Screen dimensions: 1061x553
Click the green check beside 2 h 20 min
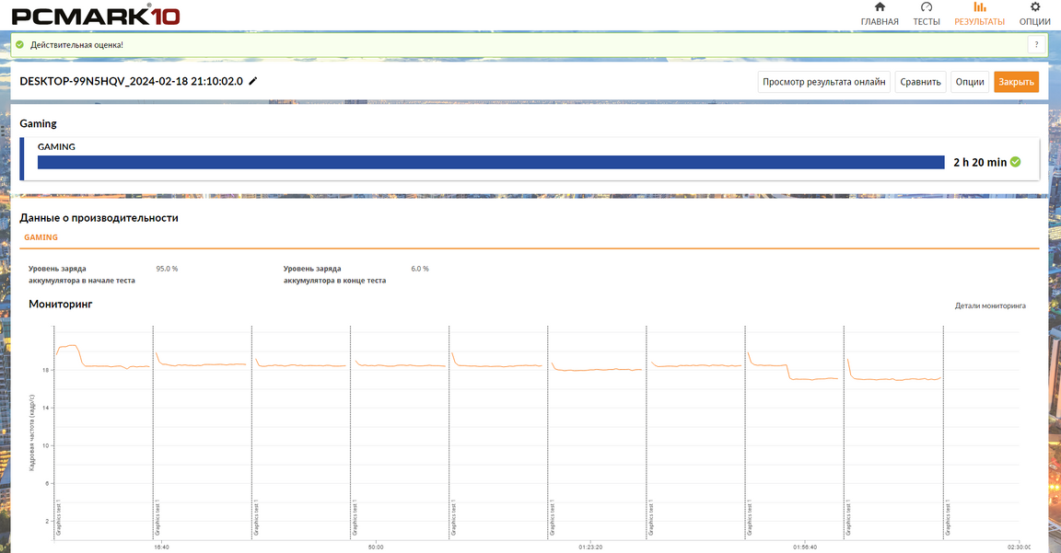(1015, 162)
